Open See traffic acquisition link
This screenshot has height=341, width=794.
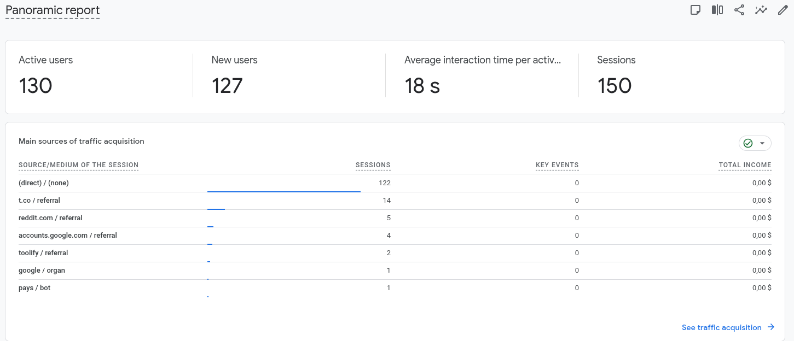pyautogui.click(x=721, y=327)
